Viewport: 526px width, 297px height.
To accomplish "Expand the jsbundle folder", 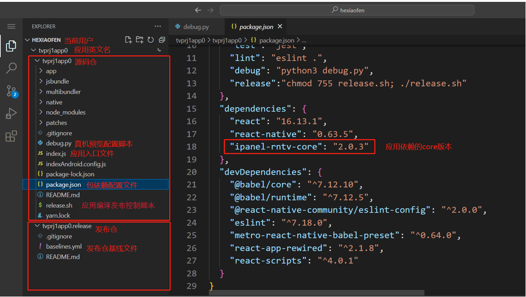I will click(57, 82).
